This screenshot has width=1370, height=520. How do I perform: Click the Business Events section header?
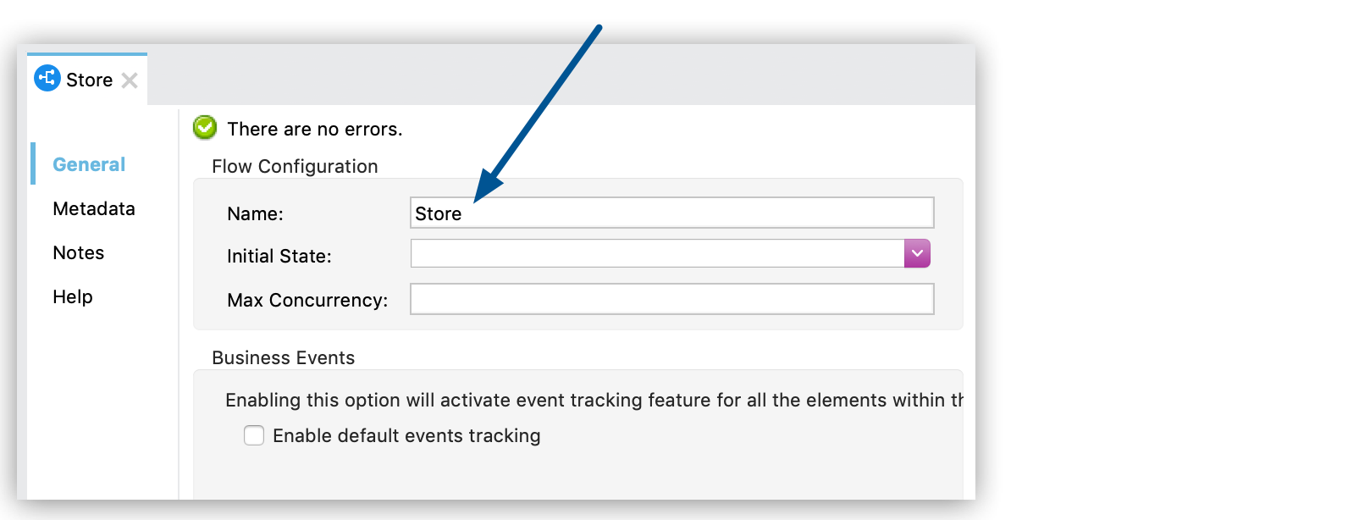(x=284, y=357)
